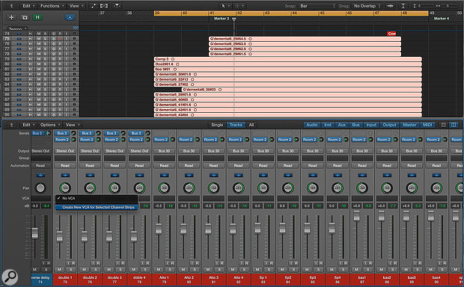Click the add new track plus icon
The width and height of the screenshot is (464, 287).
pos(11,17)
